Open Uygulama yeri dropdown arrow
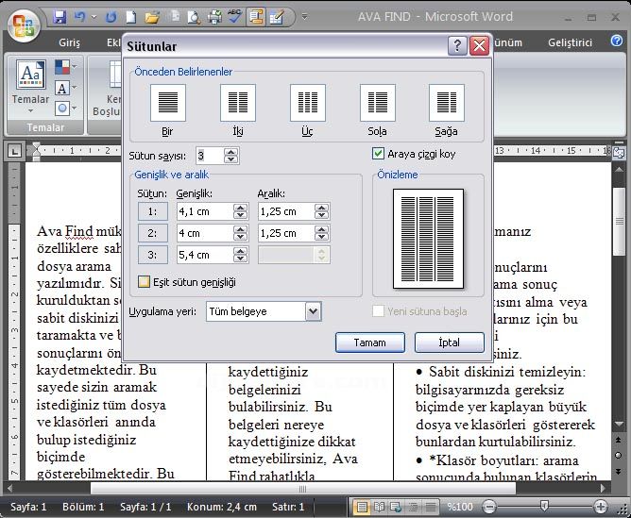The width and height of the screenshot is (631, 518). [314, 311]
